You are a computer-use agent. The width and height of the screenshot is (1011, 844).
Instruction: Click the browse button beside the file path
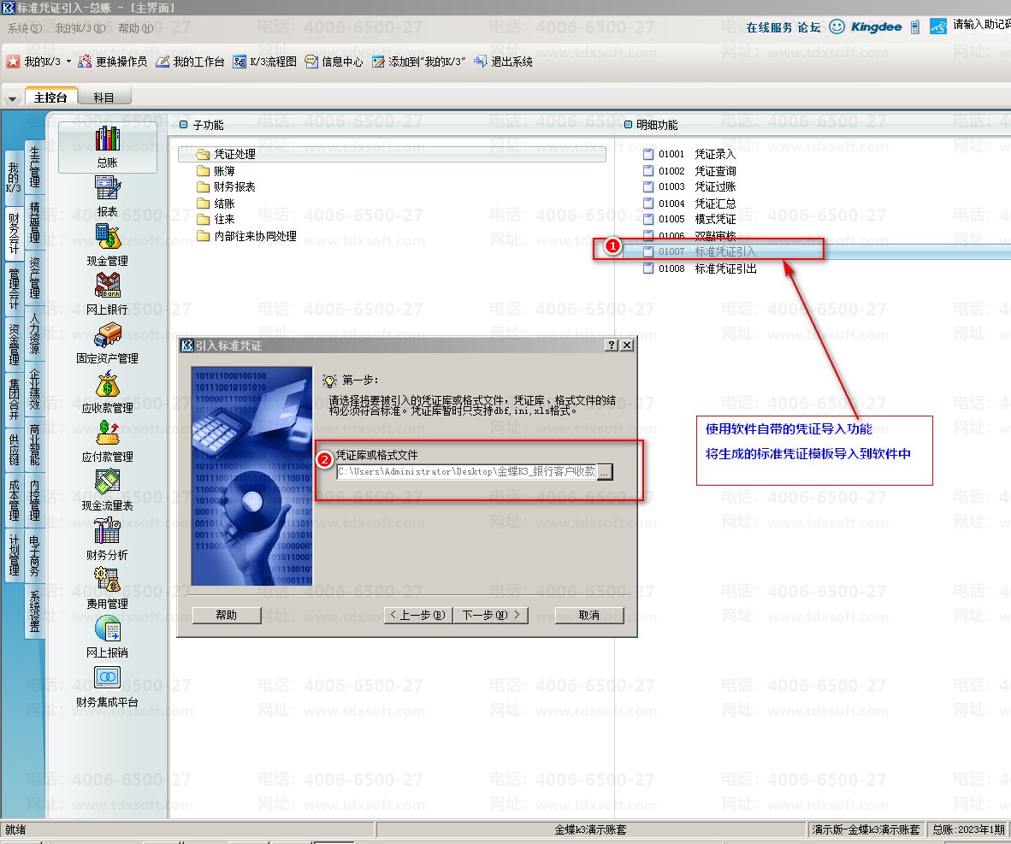605,471
